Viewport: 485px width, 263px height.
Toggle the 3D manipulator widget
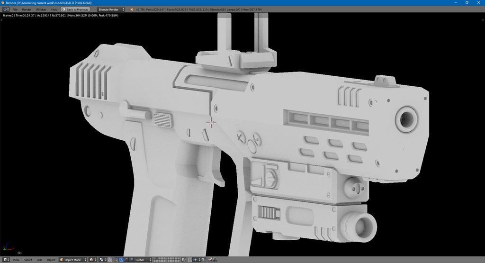pos(116,260)
